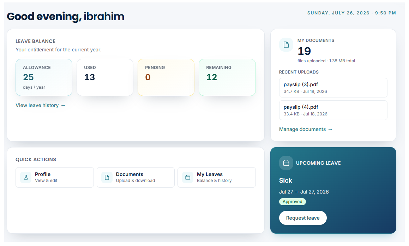Click the Profile person icon
Screen dimensions: 409x246
point(25,177)
